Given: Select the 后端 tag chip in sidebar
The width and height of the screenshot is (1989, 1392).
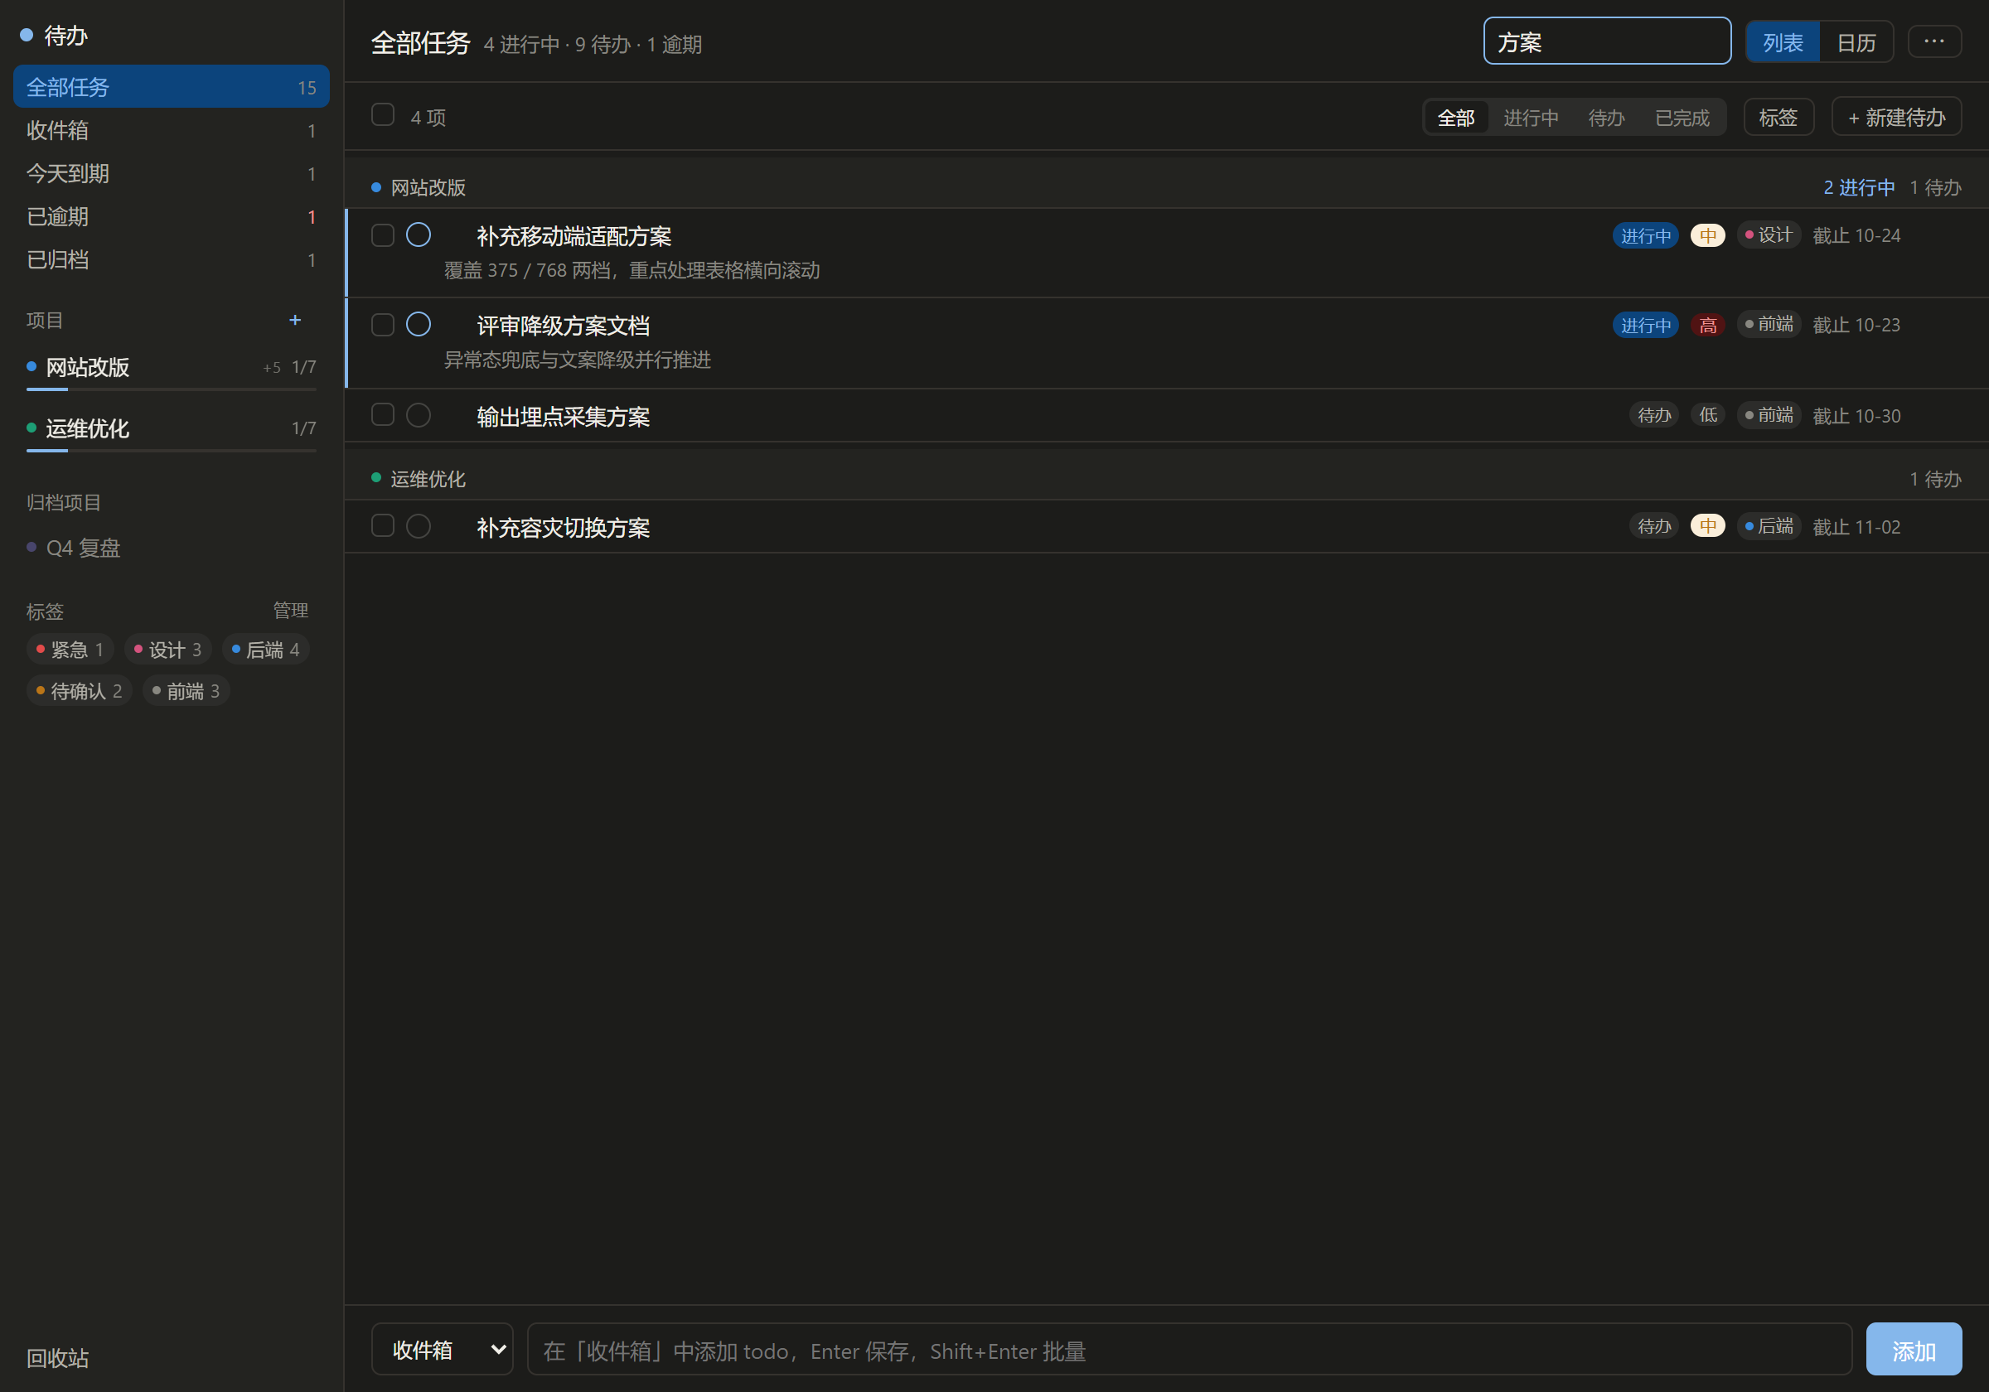Looking at the screenshot, I should click(266, 649).
